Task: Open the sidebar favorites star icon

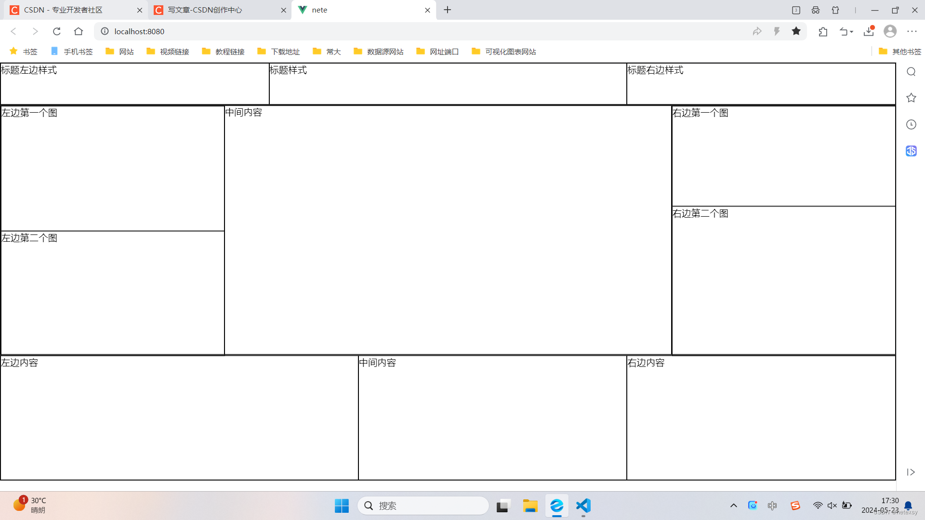Action: tap(911, 98)
